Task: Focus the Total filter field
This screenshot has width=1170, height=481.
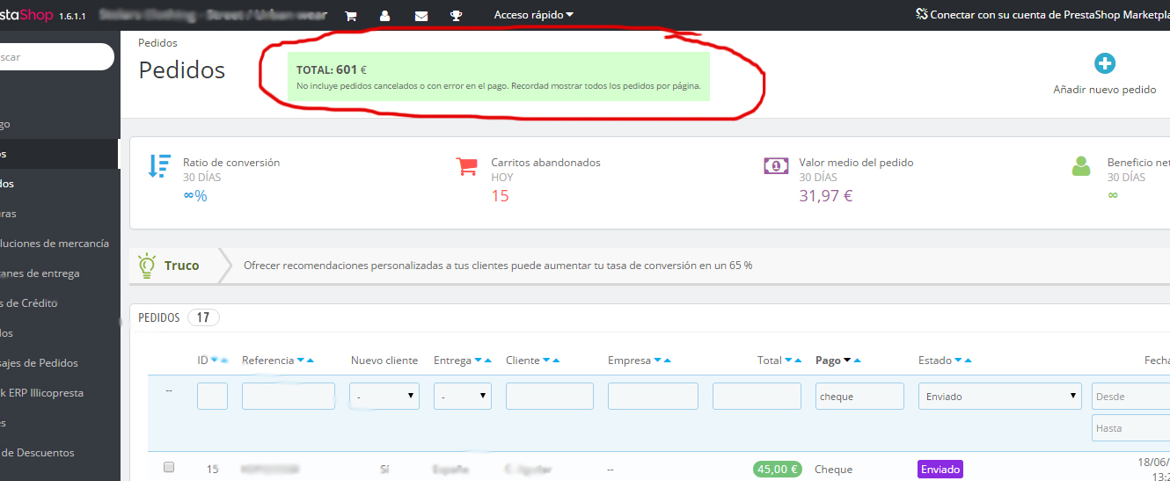Action: point(757,397)
